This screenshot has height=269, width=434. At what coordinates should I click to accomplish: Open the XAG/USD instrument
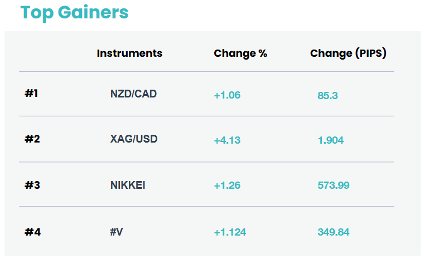(x=134, y=139)
